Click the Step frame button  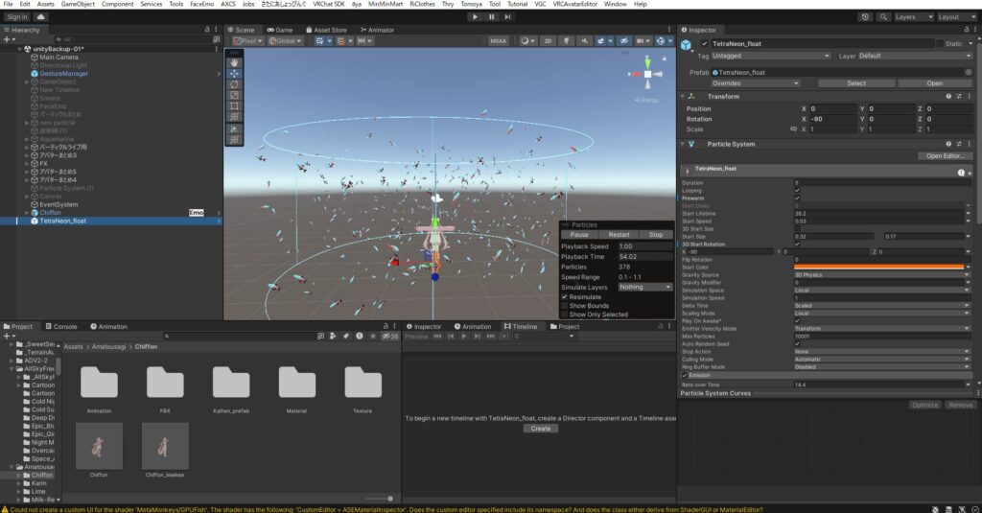509,16
